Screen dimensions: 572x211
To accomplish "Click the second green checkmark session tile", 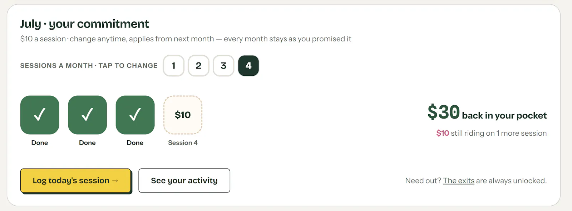I will (x=88, y=115).
